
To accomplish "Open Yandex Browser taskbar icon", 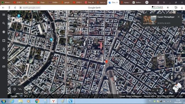I will point(53,101).
